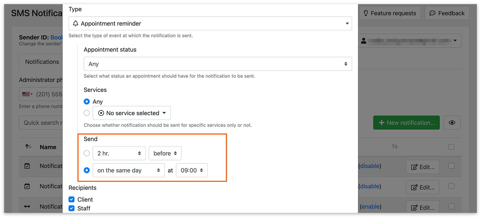Click the bell icon in the Type field

[x=76, y=23]
